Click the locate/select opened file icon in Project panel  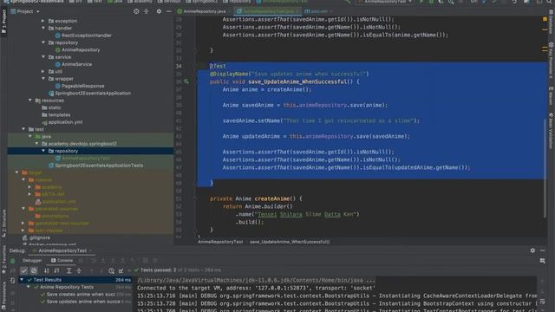coord(136,11)
